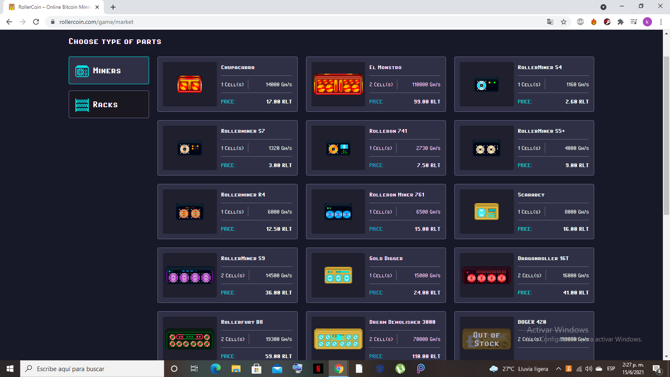
Task: Open the Windows notification center
Action: click(657, 369)
